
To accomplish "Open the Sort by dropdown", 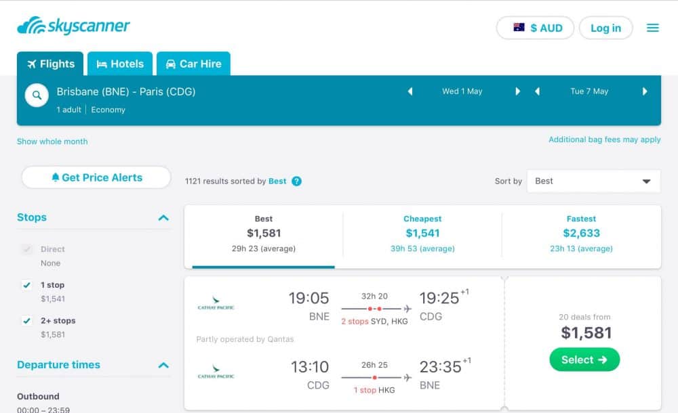I will tap(594, 181).
